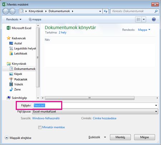Screen dimensions: 161x145
Task: Click the Mappák elrejtése arrow icon
Action: pyautogui.click(x=7, y=138)
